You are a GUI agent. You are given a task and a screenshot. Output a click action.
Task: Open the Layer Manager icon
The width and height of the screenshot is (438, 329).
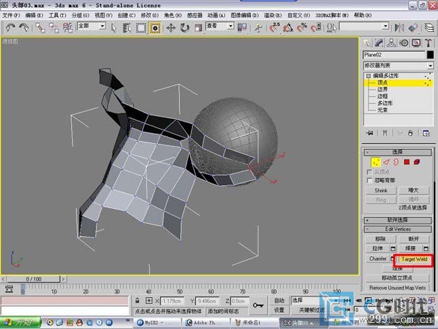(x=429, y=27)
